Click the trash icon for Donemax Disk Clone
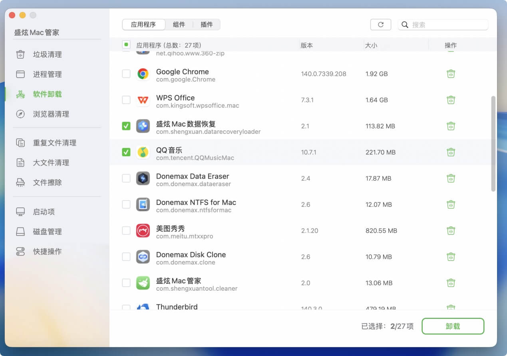507x356 pixels. [x=451, y=257]
